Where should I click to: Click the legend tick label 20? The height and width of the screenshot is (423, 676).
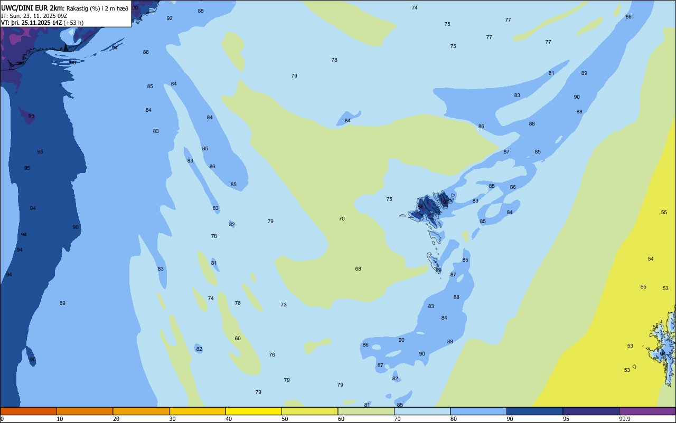tap(116, 419)
